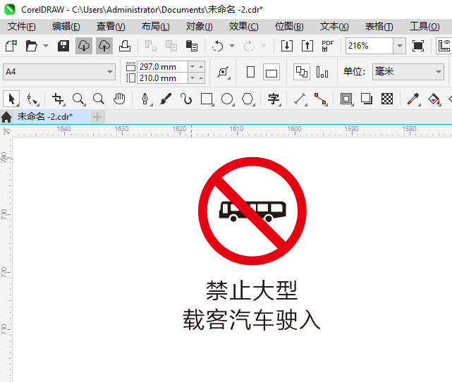Expand the Open recent dropdown arrow
This screenshot has width=452, height=382.
coord(46,46)
